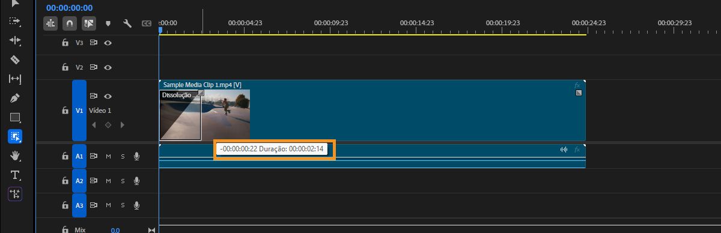Add a marker with the marker icon
Image resolution: width=721 pixels, height=233 pixels.
(x=108, y=23)
